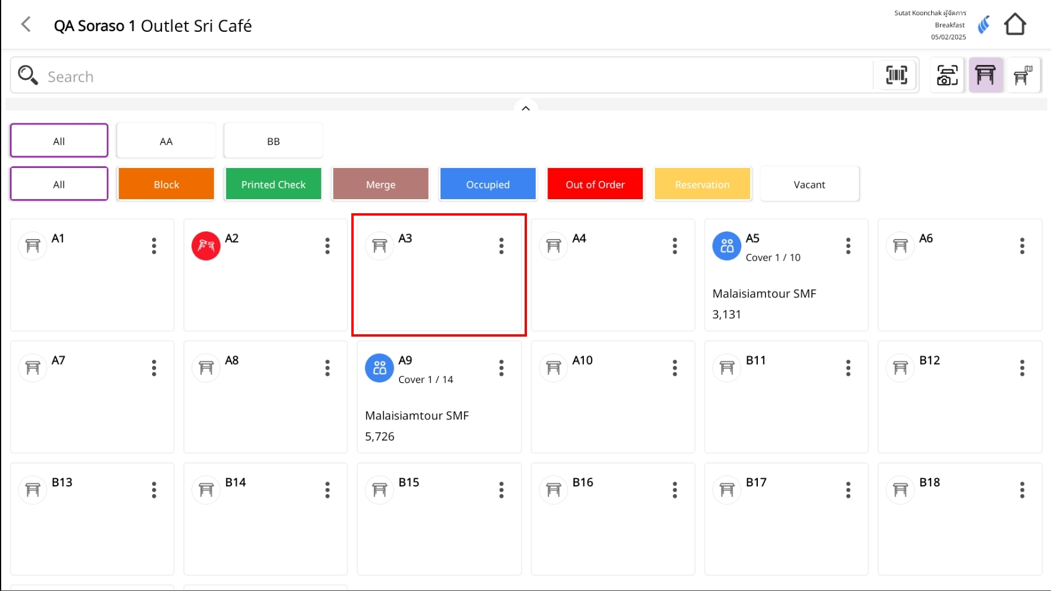Open the three-dot menu on table A3
This screenshot has width=1051, height=591.
point(501,246)
